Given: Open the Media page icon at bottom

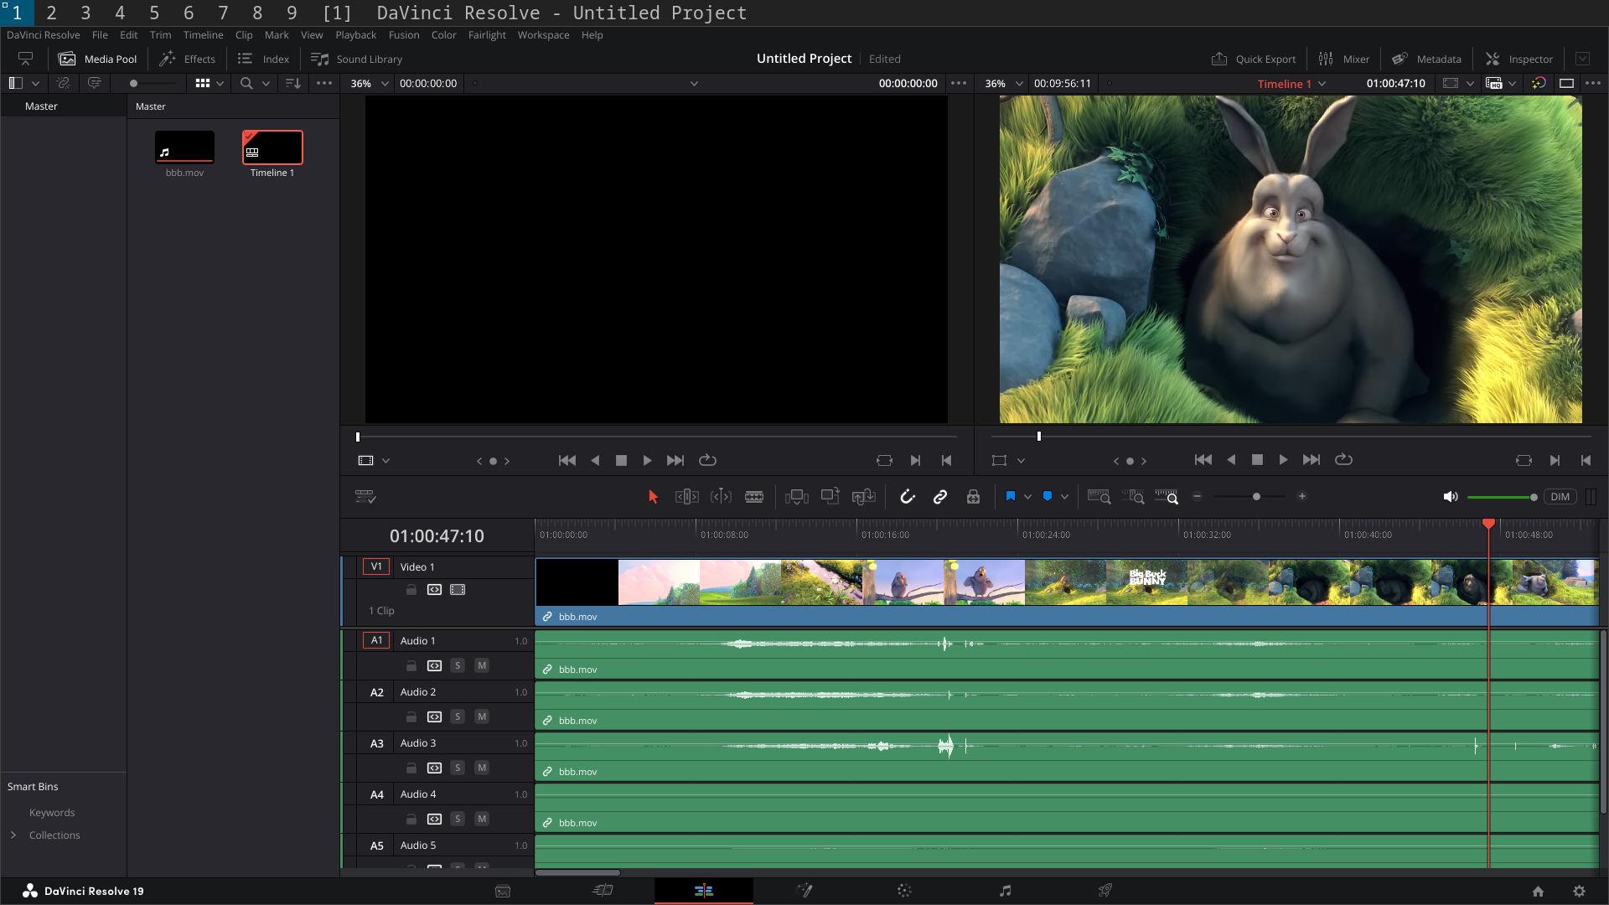Looking at the screenshot, I should (503, 891).
